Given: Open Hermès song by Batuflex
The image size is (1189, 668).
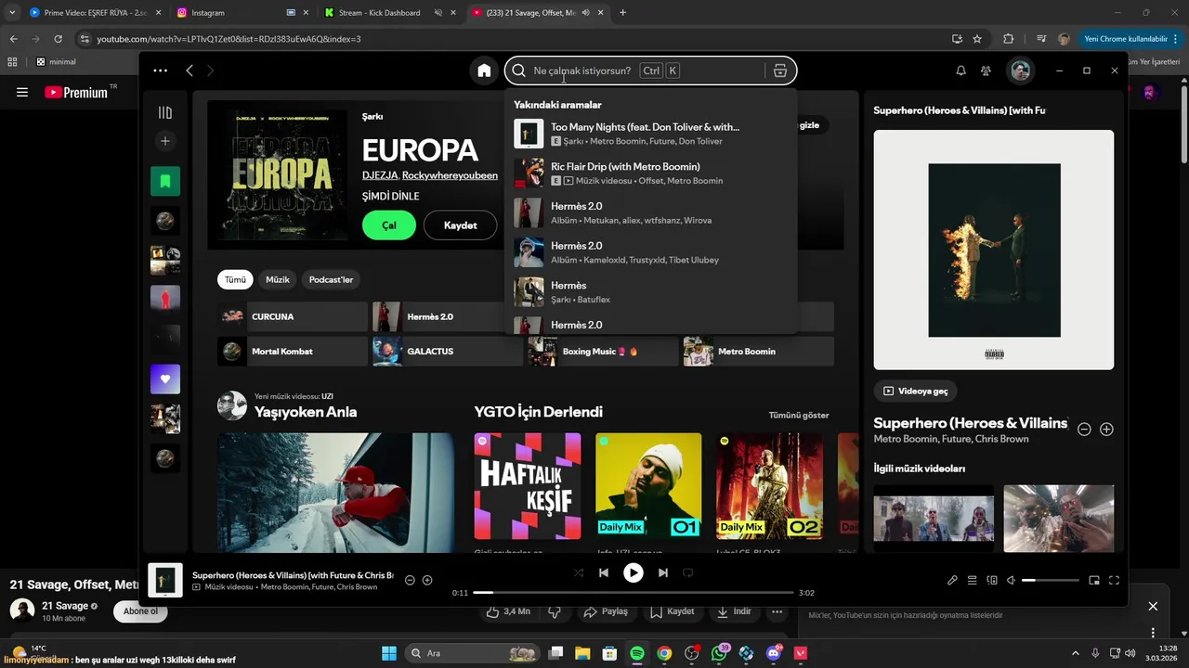Looking at the screenshot, I should click(650, 292).
